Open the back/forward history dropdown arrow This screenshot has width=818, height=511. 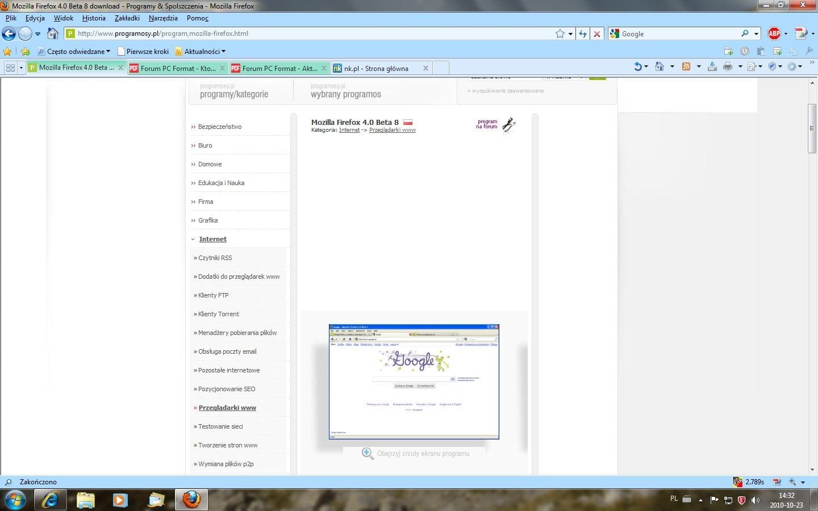pyautogui.click(x=37, y=34)
